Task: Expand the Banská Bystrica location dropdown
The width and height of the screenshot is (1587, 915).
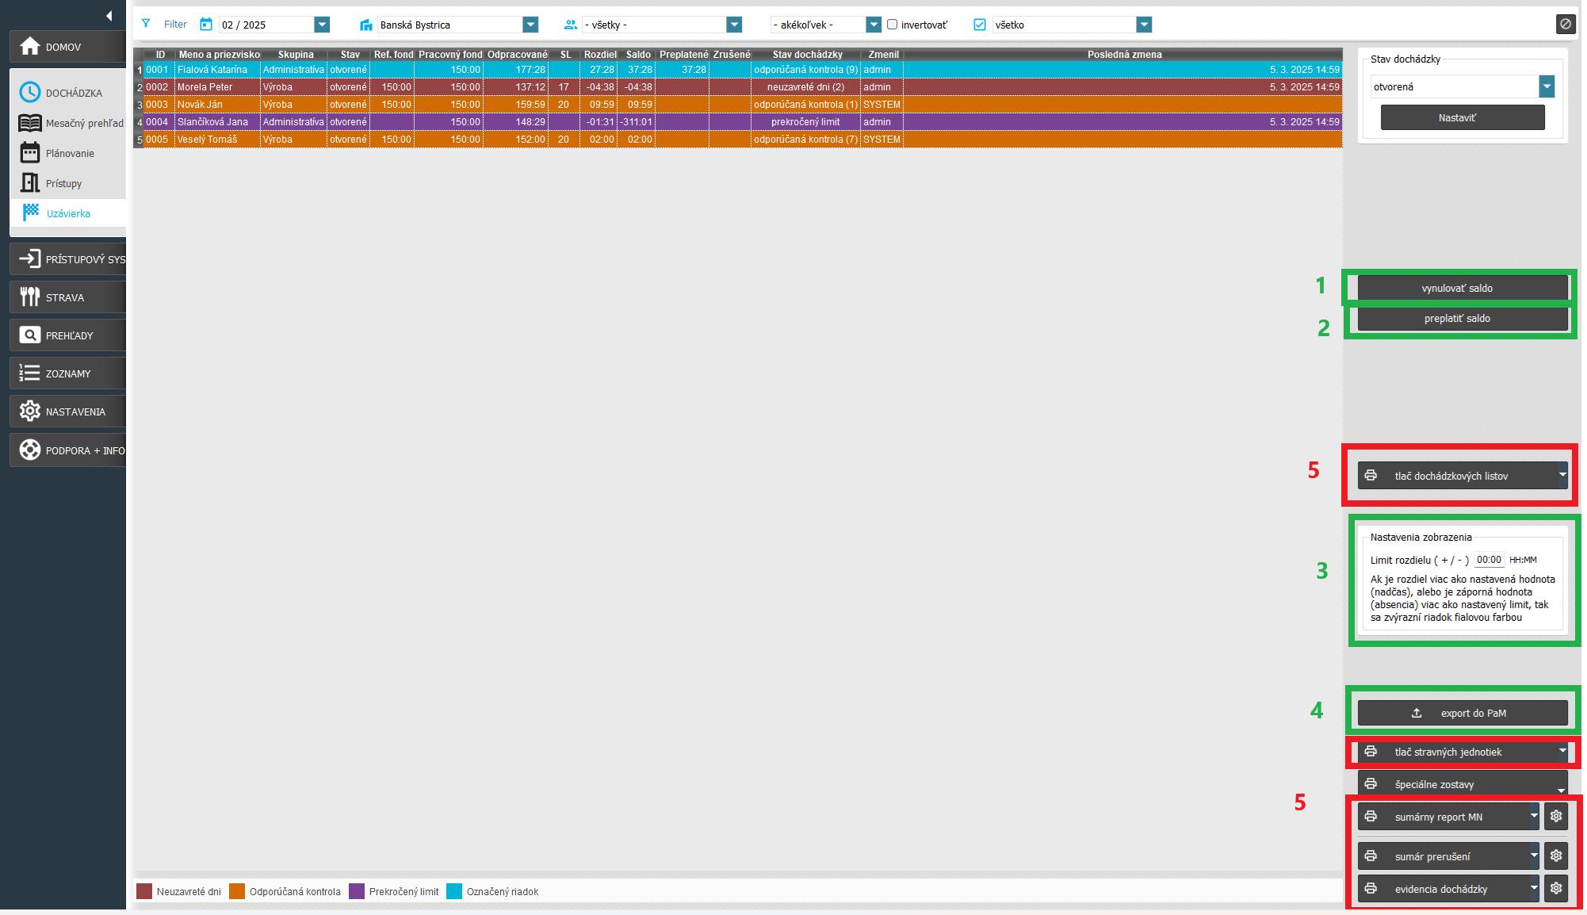Action: (530, 25)
